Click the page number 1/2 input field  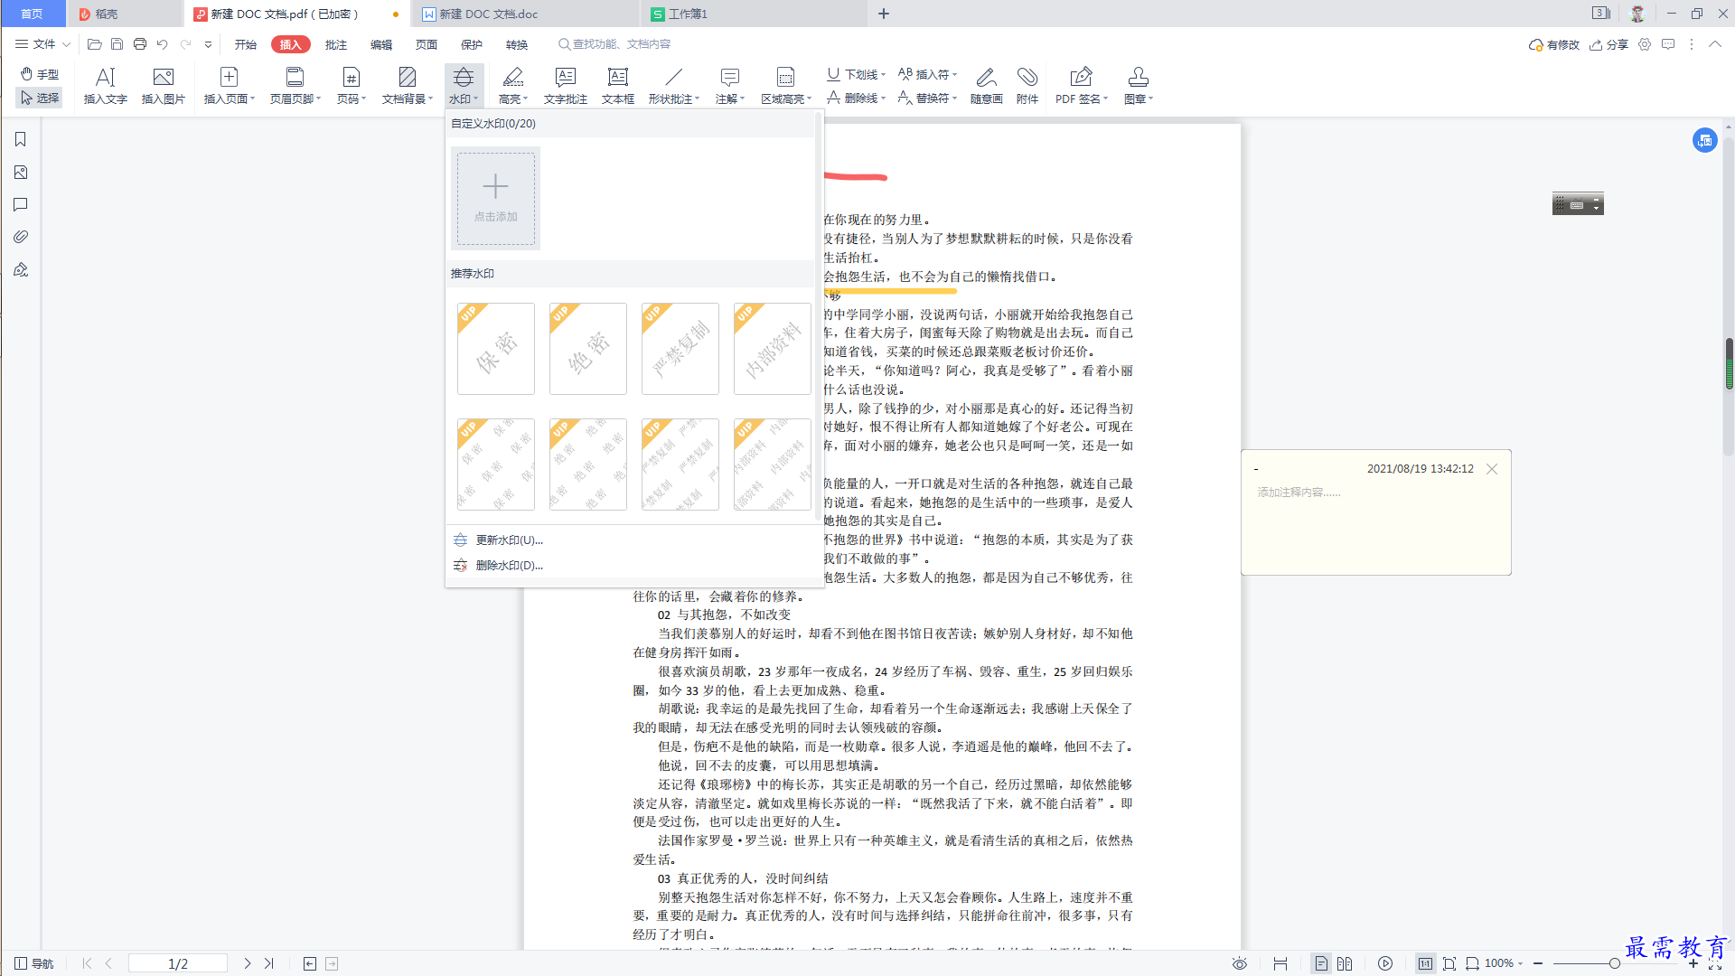pyautogui.click(x=178, y=963)
